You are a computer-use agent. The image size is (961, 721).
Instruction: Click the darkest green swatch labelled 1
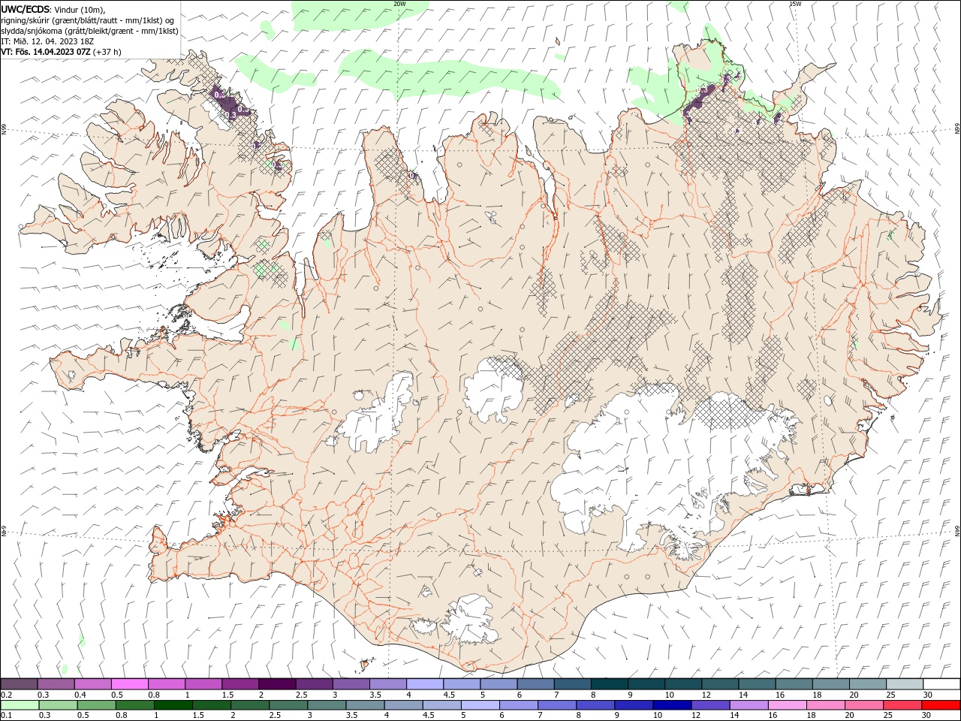173,705
